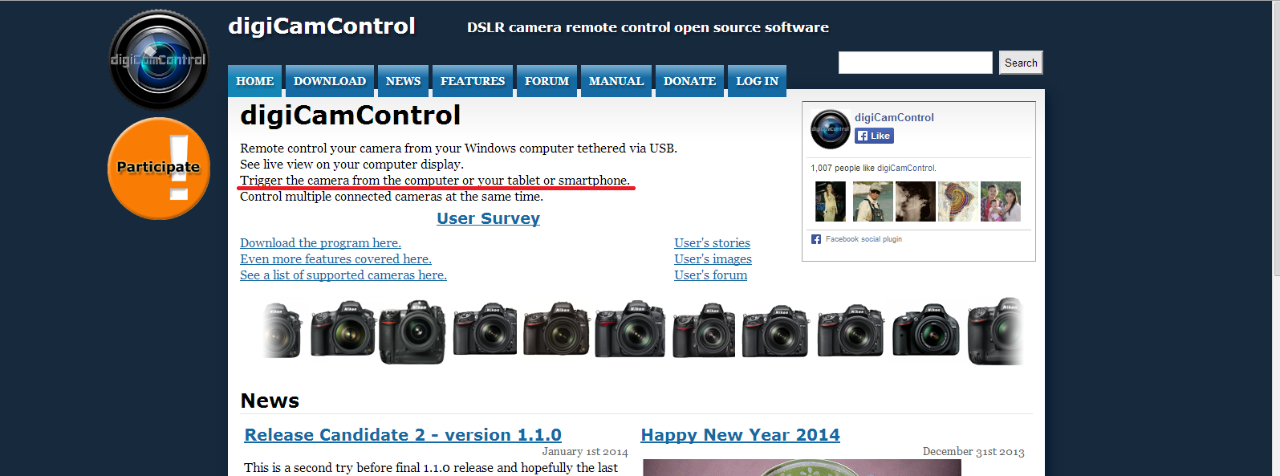Image resolution: width=1280 pixels, height=476 pixels.
Task: Open the User Survey link
Action: [x=488, y=218]
